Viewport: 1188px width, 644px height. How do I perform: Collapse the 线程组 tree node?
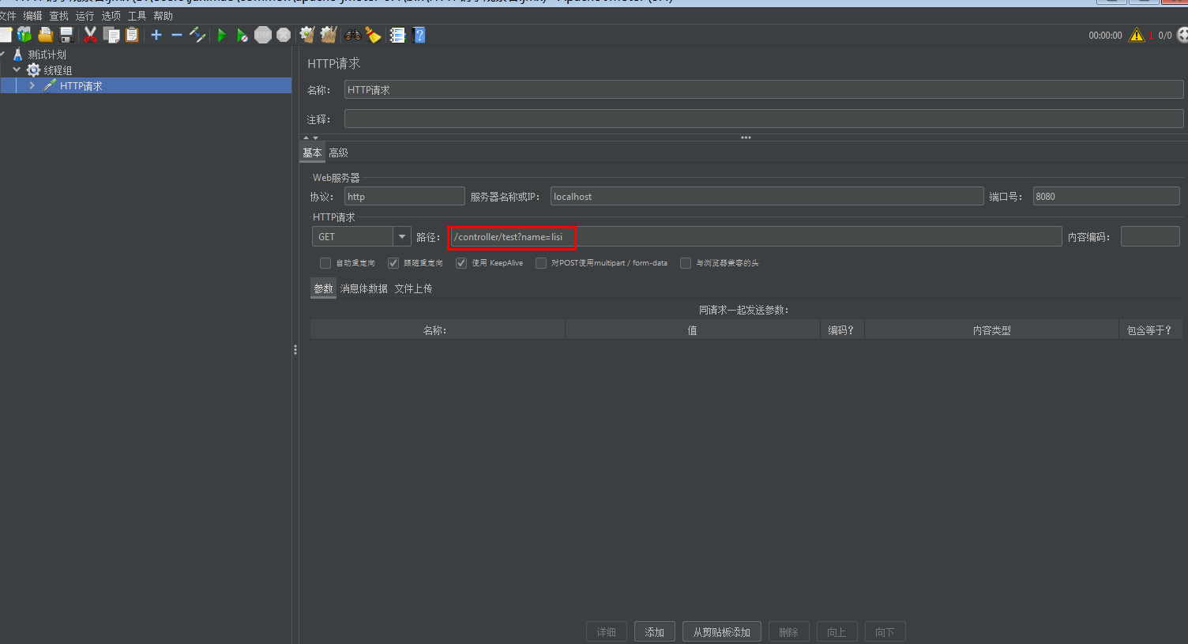click(x=17, y=70)
